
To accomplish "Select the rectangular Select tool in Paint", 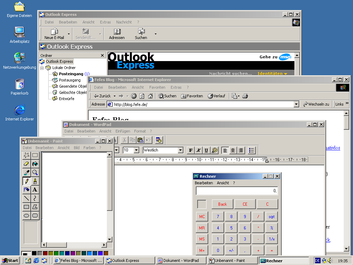I will [x=35, y=155].
